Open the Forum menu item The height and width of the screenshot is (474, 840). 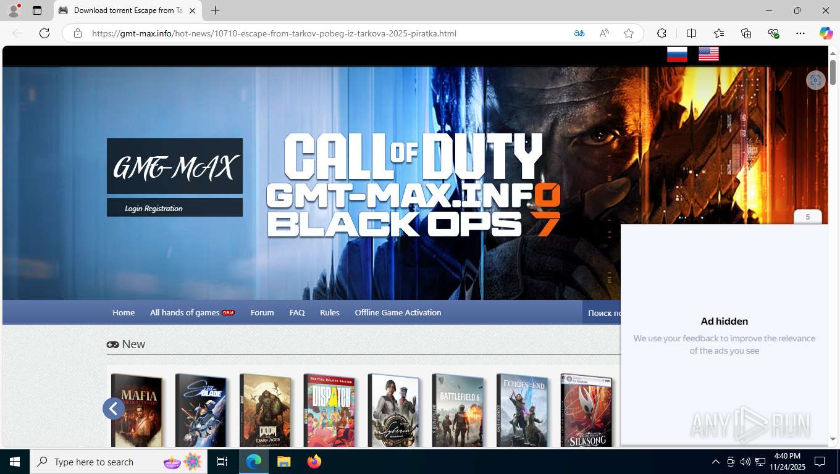tap(262, 312)
